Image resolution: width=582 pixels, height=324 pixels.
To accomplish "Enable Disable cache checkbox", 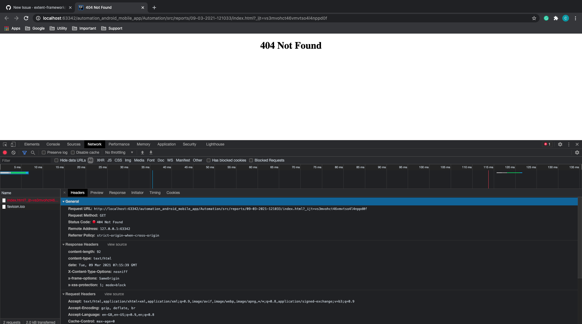I will coord(73,152).
